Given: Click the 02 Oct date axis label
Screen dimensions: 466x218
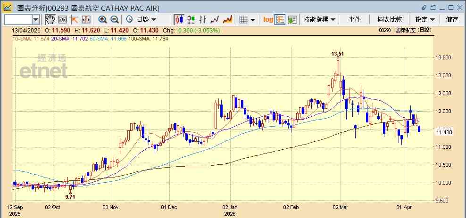Looking at the screenshot, I should (53, 207).
